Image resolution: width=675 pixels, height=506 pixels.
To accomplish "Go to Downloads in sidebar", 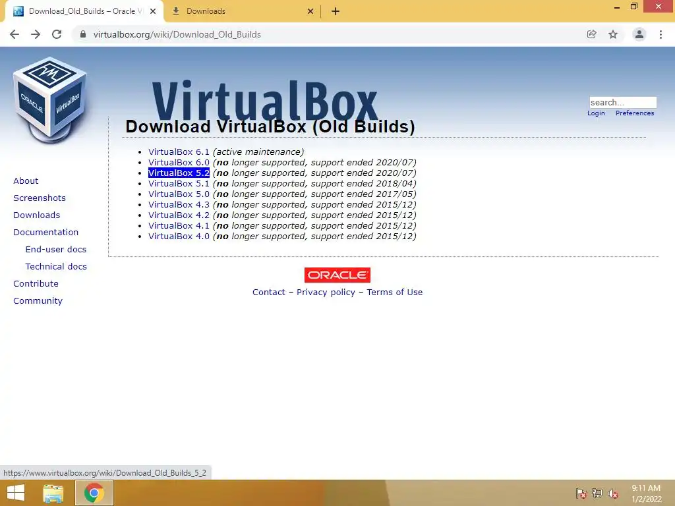I will [x=37, y=215].
